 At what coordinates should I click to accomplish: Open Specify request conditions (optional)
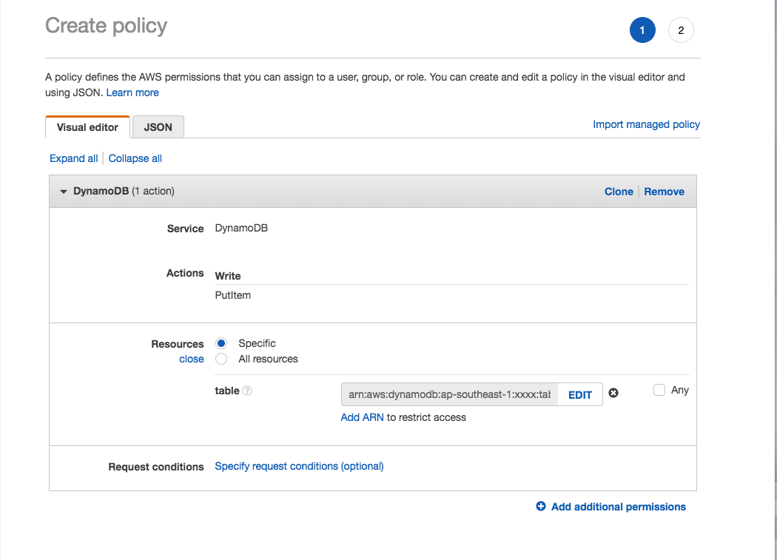pyautogui.click(x=299, y=466)
